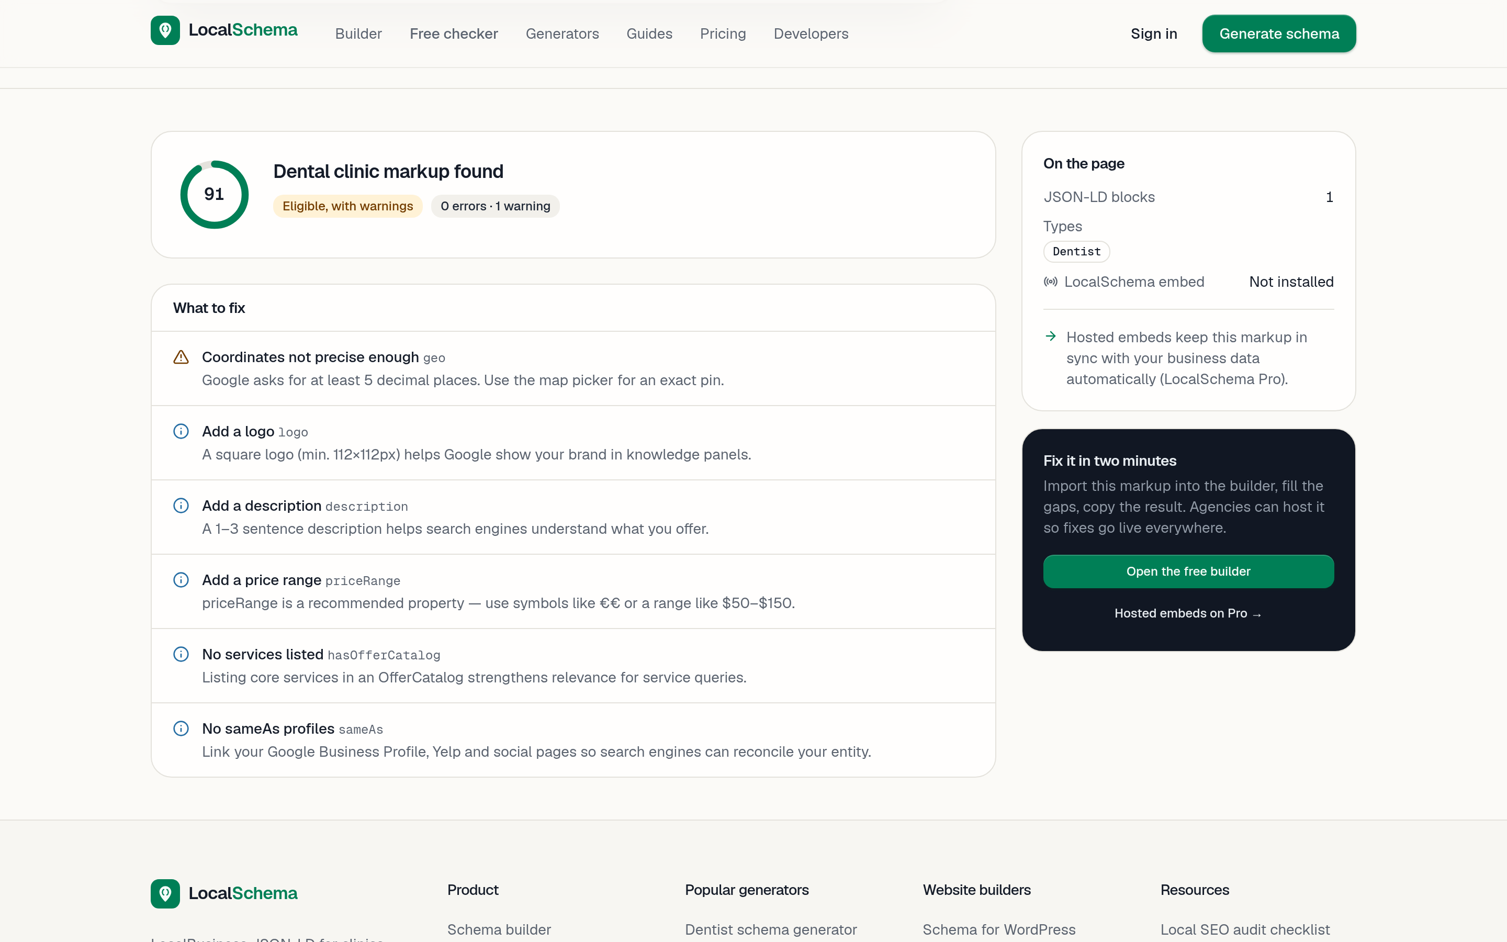Click the warning triangle icon for Coordinates issue
The width and height of the screenshot is (1507, 942).
[x=181, y=357]
